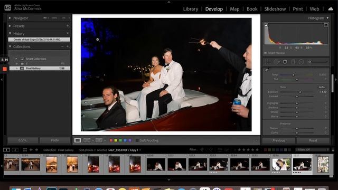Open the Develop module
Image resolution: width=338 pixels, height=190 pixels.
pyautogui.click(x=214, y=9)
